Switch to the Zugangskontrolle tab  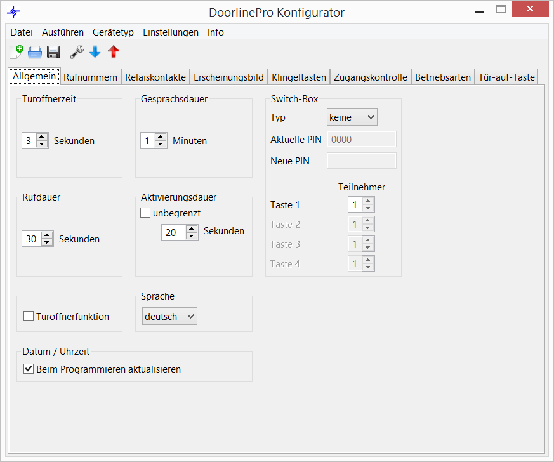[x=370, y=77]
